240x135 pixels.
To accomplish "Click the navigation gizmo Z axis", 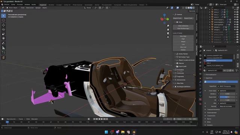I will click(164, 15).
